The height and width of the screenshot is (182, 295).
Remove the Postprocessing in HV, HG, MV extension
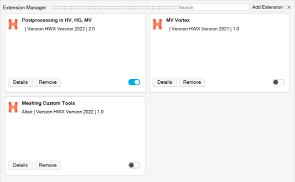(x=48, y=82)
